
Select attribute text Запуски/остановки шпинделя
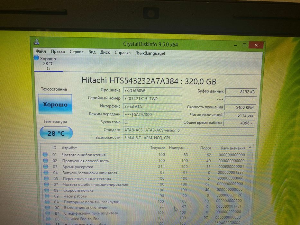(x=90, y=173)
